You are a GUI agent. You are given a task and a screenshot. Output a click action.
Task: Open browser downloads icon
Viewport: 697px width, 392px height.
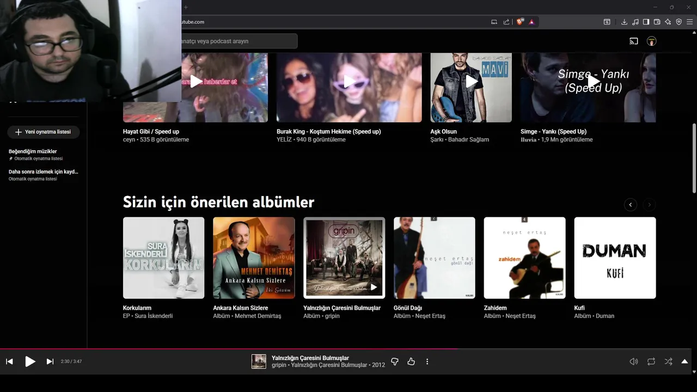[624, 22]
